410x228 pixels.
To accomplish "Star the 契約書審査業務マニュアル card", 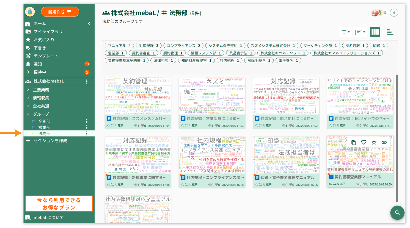I will point(374,142).
